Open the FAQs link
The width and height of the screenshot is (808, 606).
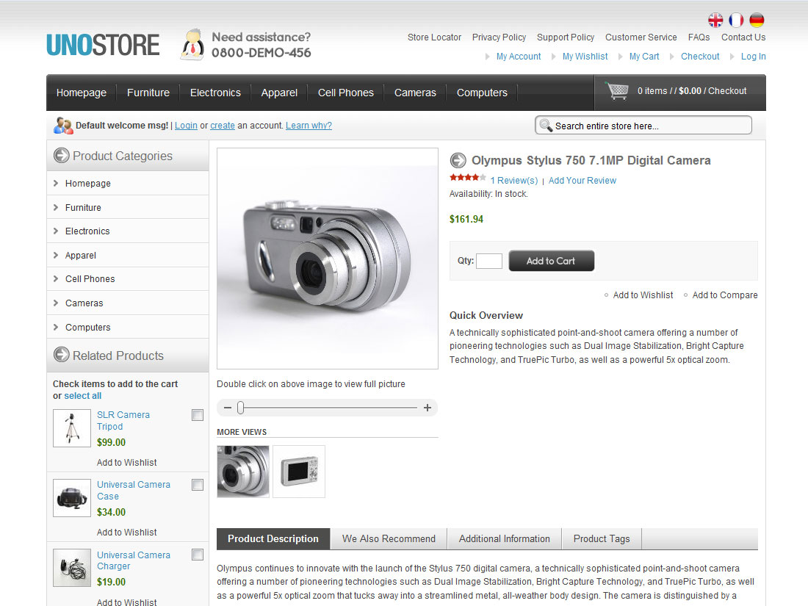[x=699, y=37]
